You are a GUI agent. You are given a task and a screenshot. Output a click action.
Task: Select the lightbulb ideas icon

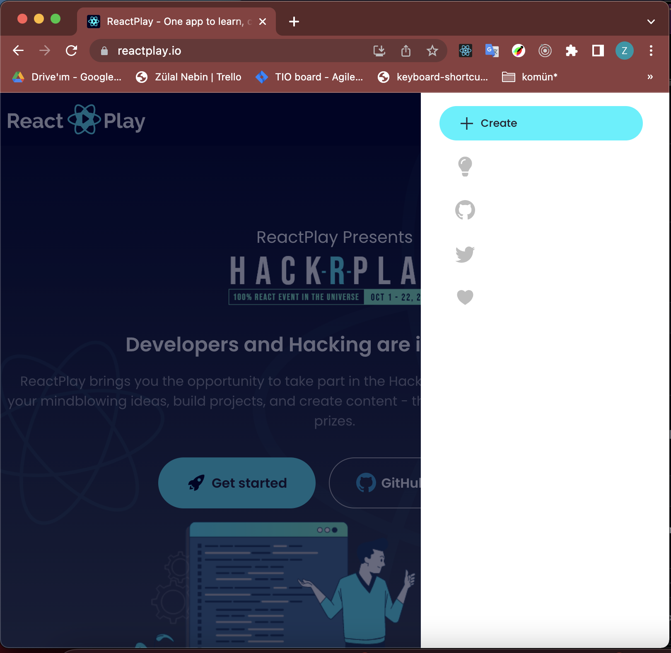[465, 167]
